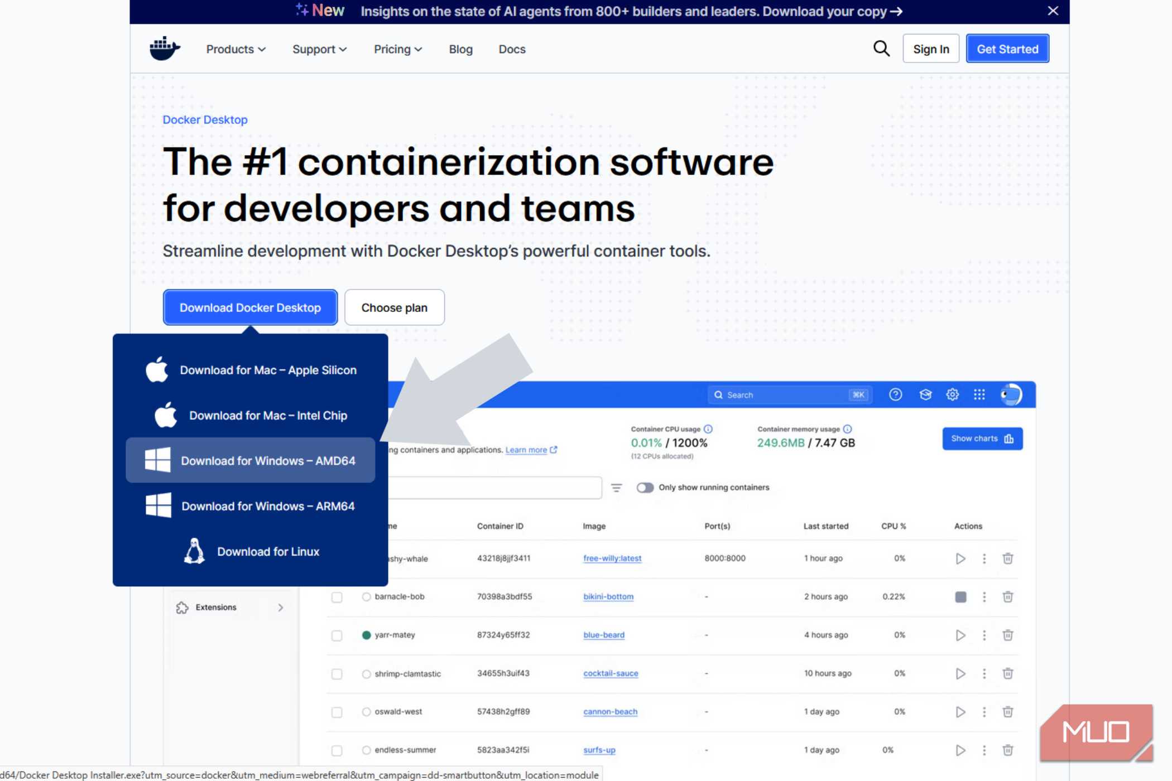Delete the endless-summer container
The image size is (1172, 781).
tap(1008, 750)
